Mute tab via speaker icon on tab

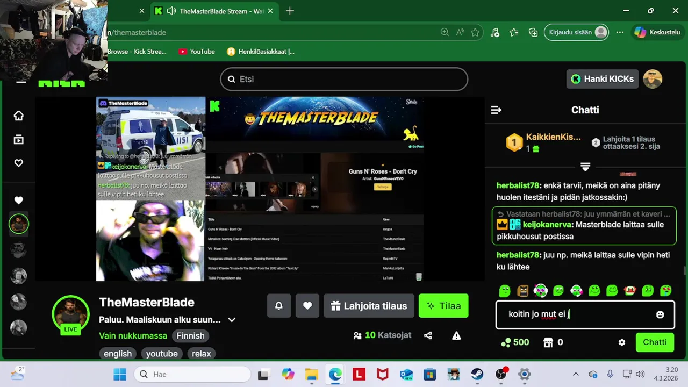171,11
